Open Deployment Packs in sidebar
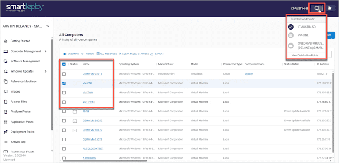The image size is (339, 163). [22, 132]
